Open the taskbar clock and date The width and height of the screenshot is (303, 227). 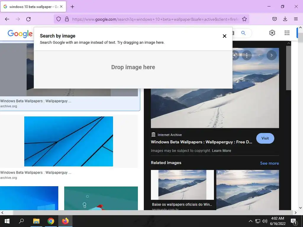point(278,221)
